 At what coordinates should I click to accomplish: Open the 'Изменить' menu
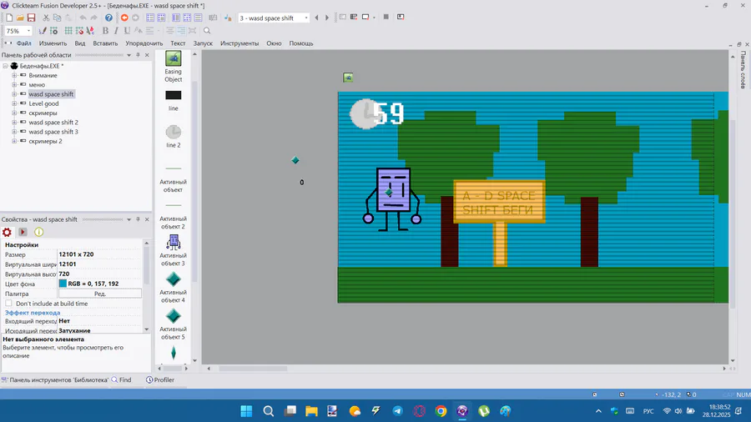(53, 43)
